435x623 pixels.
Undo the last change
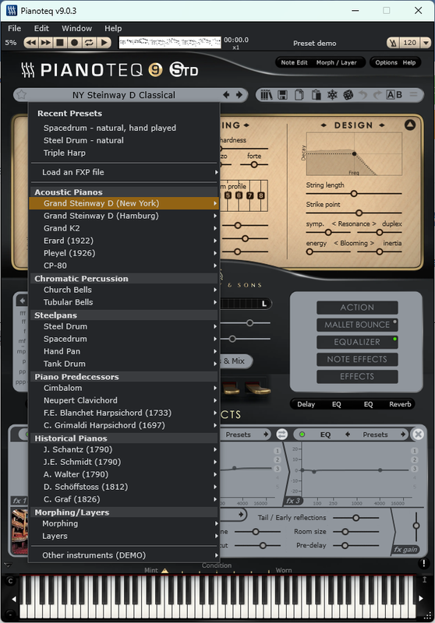362,95
